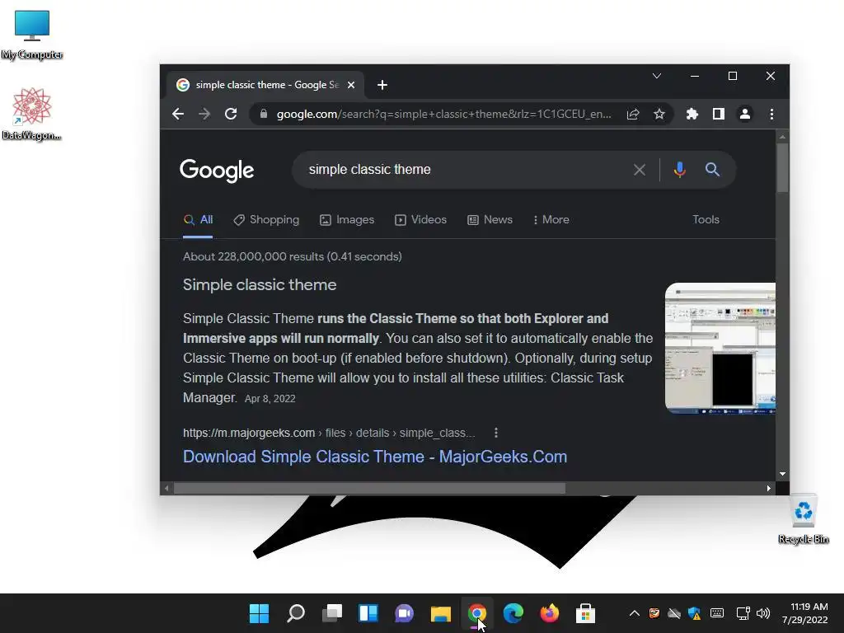Click the Chrome taskbar icon

pyautogui.click(x=477, y=613)
